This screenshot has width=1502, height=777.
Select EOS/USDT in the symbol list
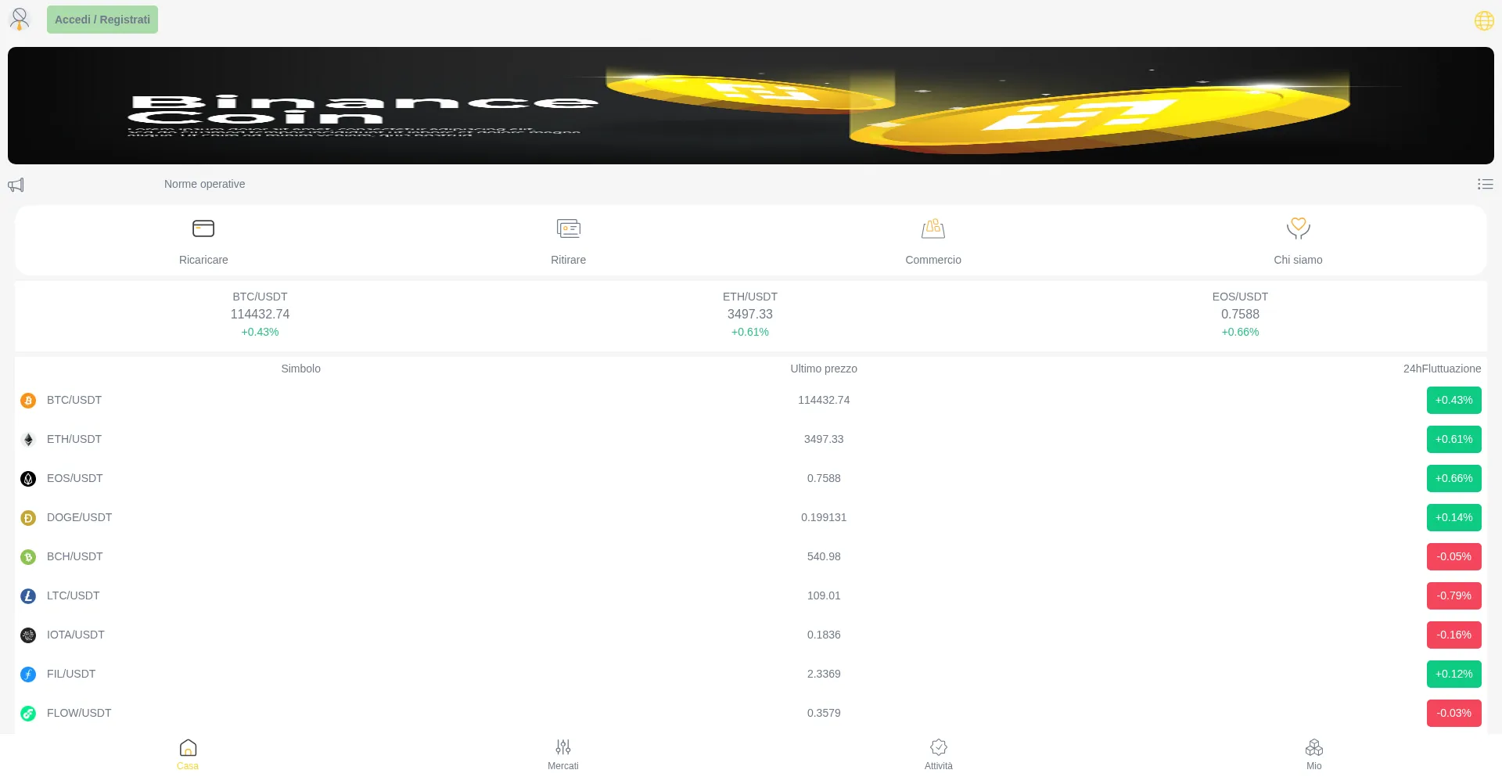coord(75,478)
